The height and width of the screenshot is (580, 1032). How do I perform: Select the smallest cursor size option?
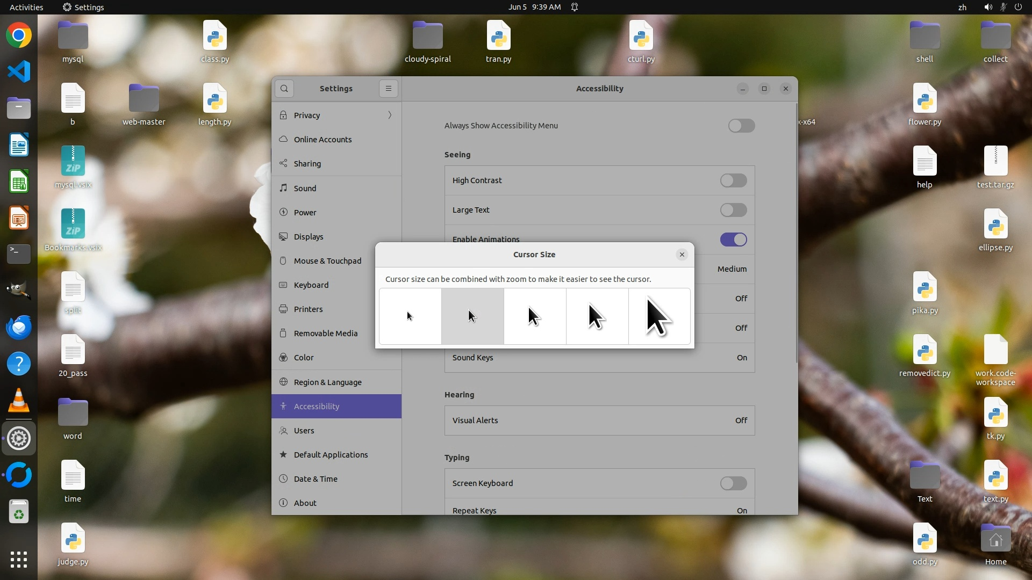point(410,316)
